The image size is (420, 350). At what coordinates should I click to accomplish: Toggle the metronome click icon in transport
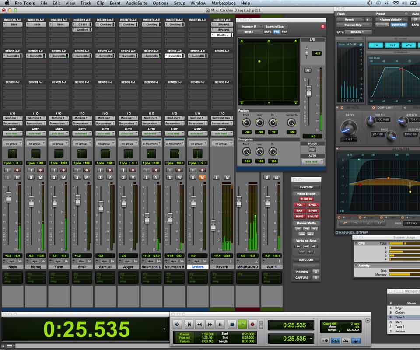(336, 341)
